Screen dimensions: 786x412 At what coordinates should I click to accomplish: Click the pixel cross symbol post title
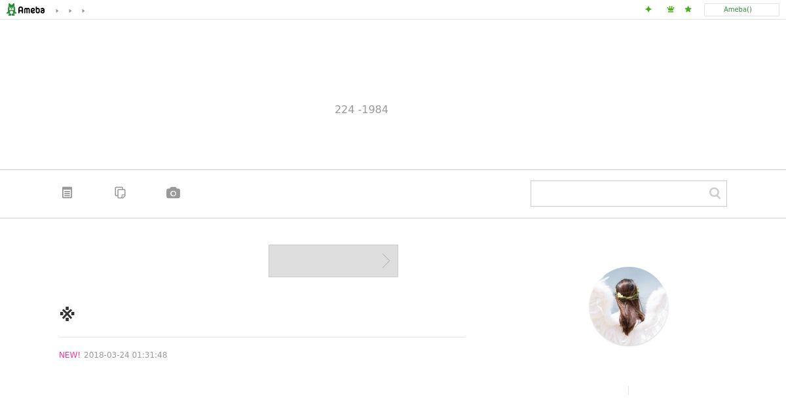(x=67, y=314)
